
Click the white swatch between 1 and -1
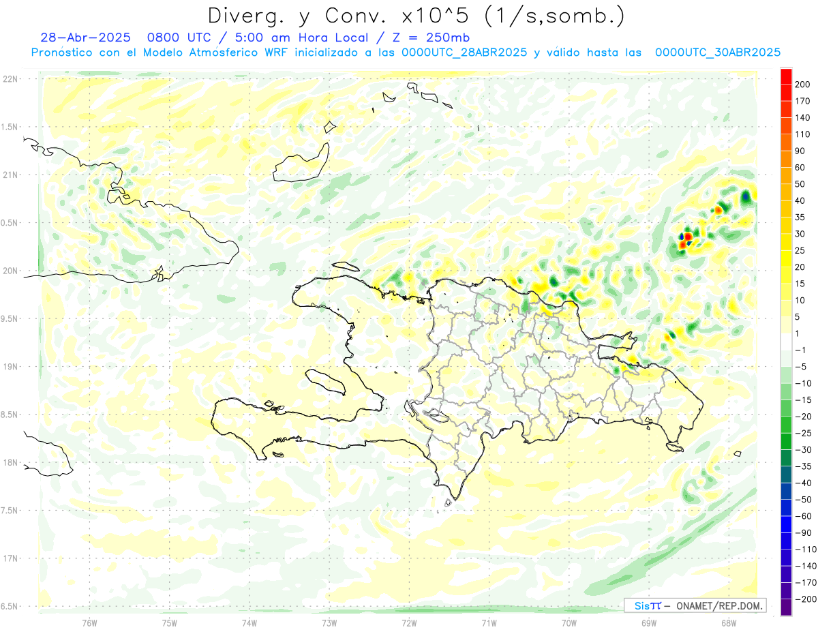786,342
